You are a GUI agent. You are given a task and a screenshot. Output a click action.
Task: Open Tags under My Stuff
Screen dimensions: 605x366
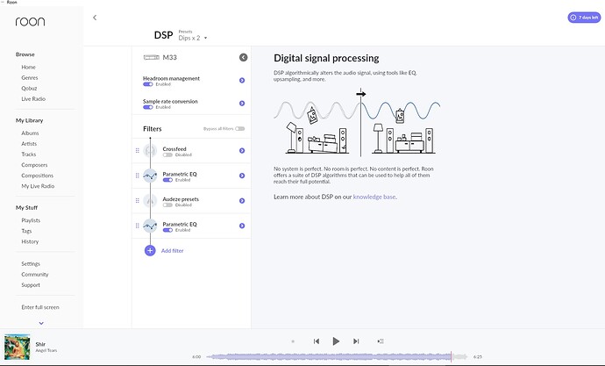coord(26,231)
